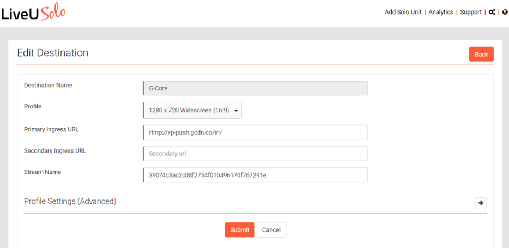Cancel editing the destination
Screen dimensions: 509x248
click(271, 230)
